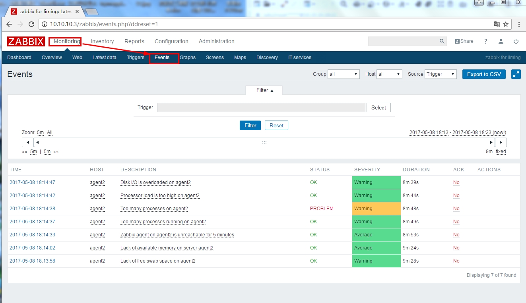Go to the Triggers tab

(x=136, y=58)
